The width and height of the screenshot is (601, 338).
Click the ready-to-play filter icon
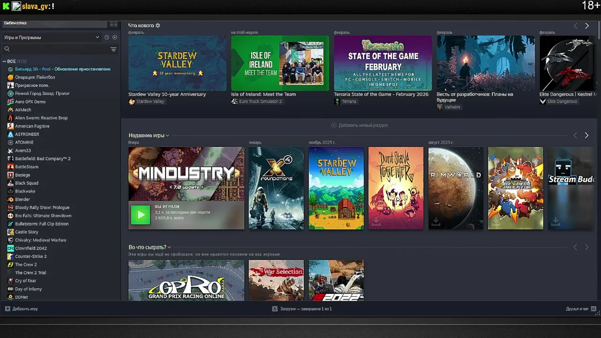pyautogui.click(x=115, y=37)
